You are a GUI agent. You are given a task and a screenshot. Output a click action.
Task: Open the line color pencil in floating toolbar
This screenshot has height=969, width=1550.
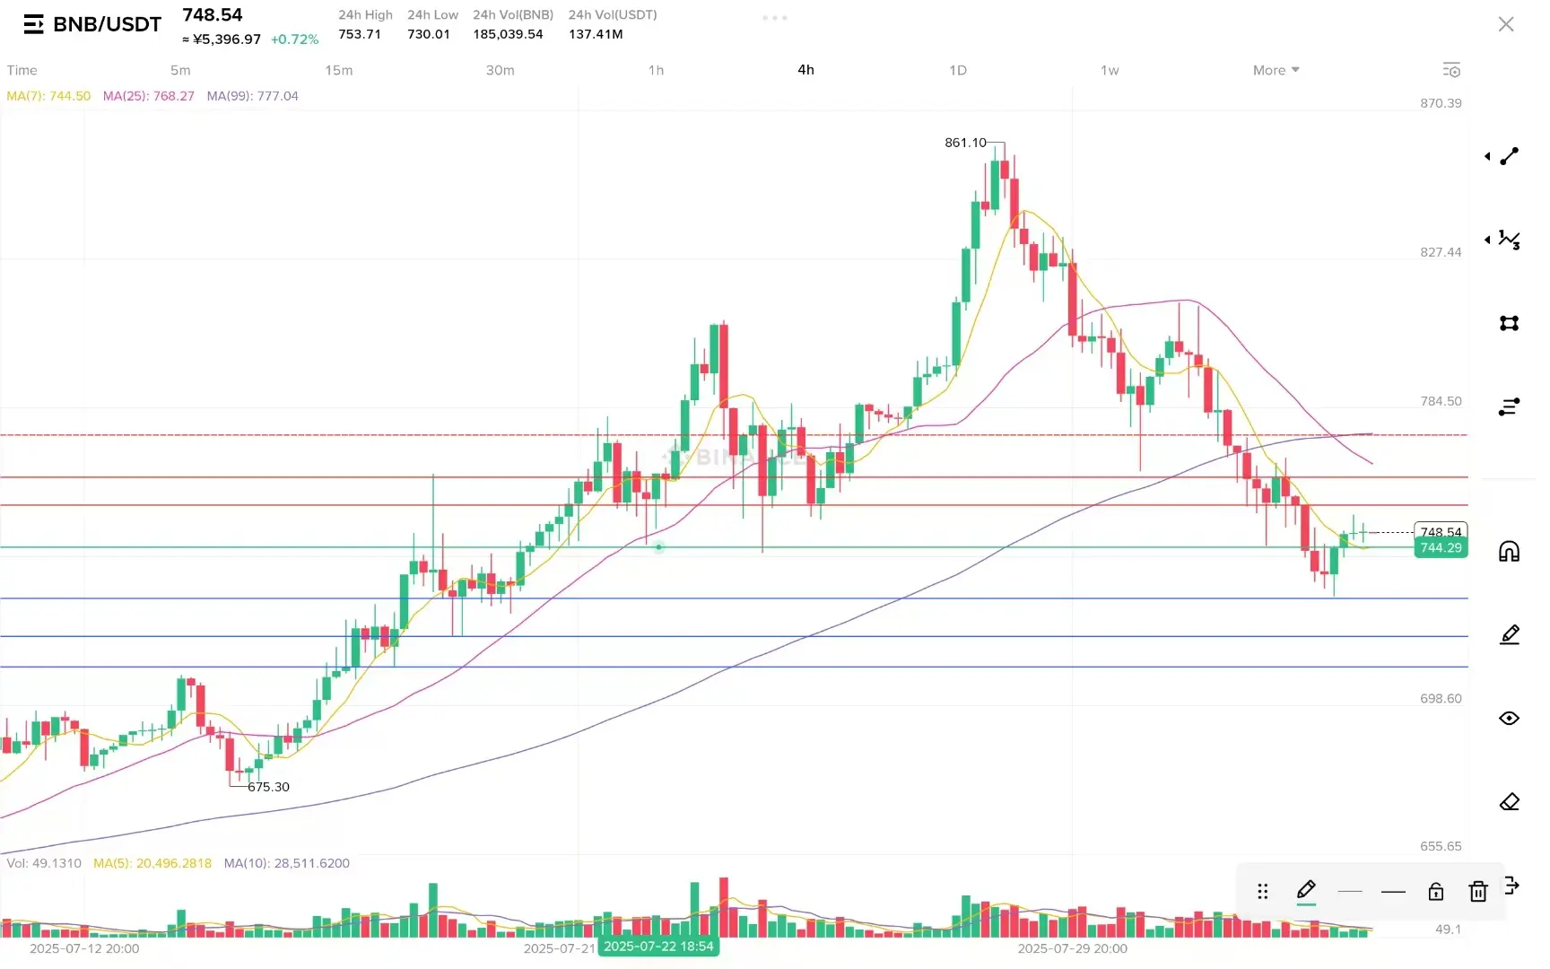click(1306, 891)
